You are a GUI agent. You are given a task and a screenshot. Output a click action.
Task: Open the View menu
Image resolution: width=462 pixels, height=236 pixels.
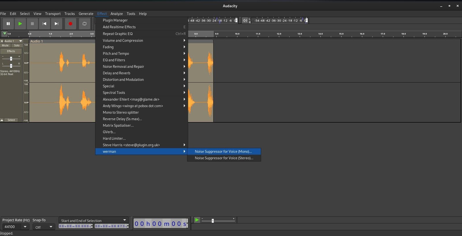37,14
